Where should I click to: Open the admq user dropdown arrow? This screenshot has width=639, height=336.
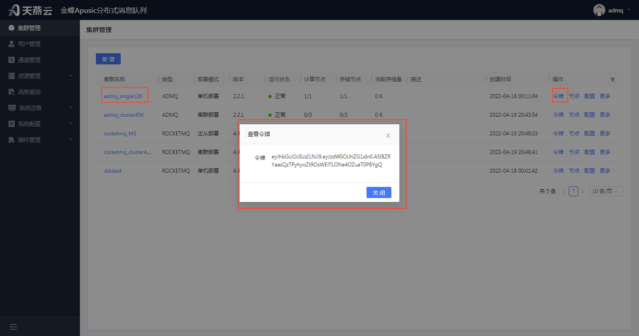[629, 9]
